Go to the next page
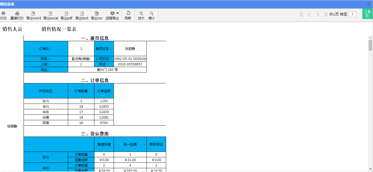The width and height of the screenshot is (373, 172). click(317, 14)
